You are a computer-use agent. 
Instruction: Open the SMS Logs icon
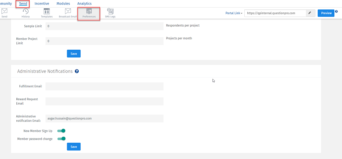pos(110,12)
